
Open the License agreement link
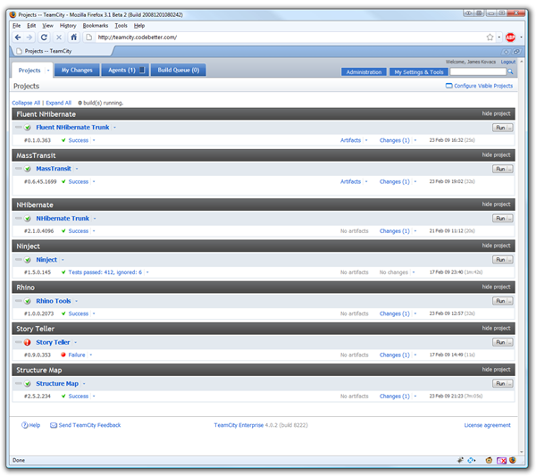pyautogui.click(x=487, y=425)
